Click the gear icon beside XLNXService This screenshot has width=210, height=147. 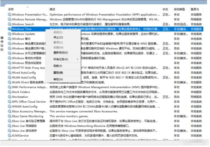[x=9, y=135]
